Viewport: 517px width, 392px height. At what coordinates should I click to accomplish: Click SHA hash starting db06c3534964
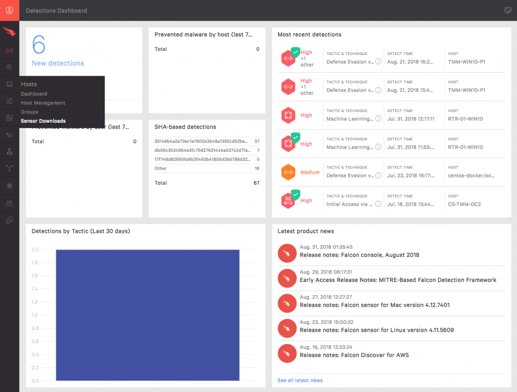pyautogui.click(x=202, y=150)
